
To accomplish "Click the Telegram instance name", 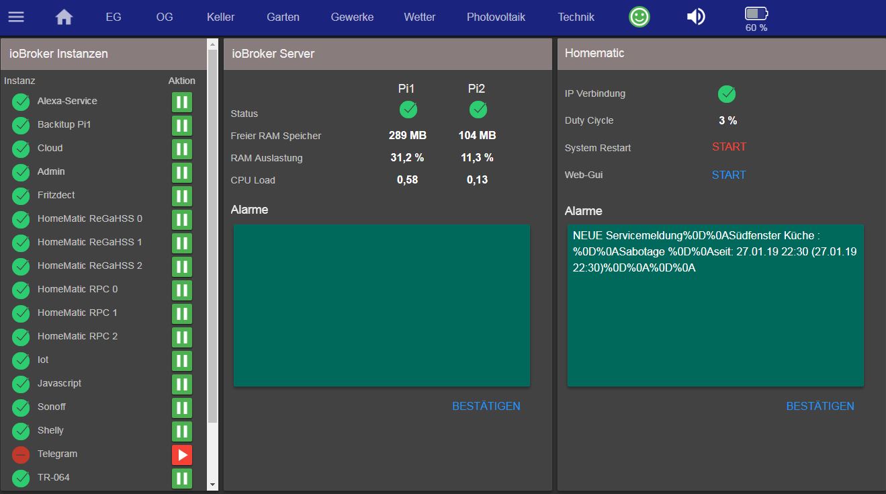I will (57, 454).
